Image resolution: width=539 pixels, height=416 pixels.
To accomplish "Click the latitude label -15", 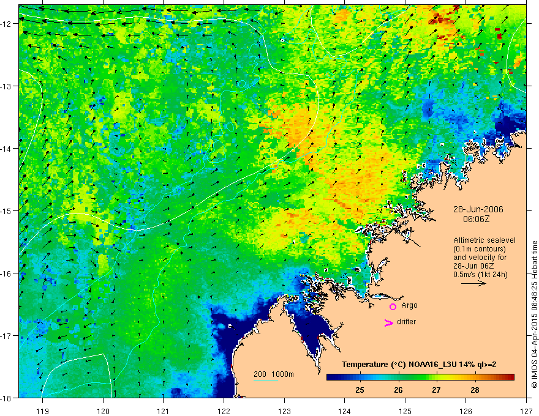I will pos(7,211).
